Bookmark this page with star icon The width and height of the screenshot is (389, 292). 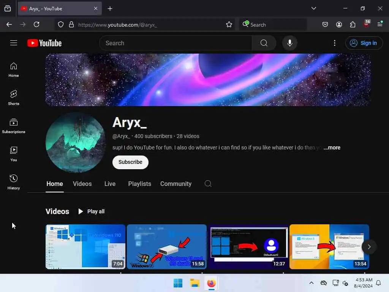(x=229, y=24)
